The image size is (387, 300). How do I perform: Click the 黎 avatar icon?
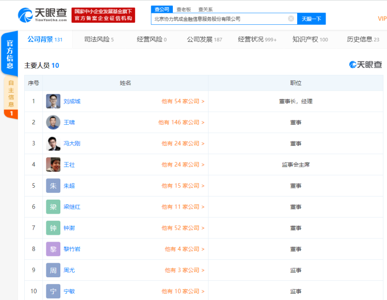tap(53, 249)
